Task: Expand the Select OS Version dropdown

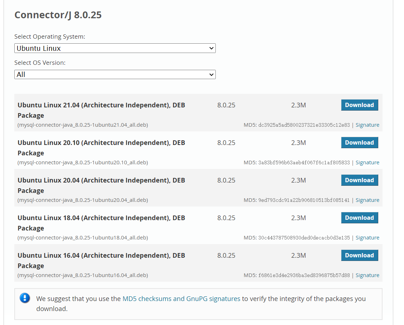Action: [115, 74]
